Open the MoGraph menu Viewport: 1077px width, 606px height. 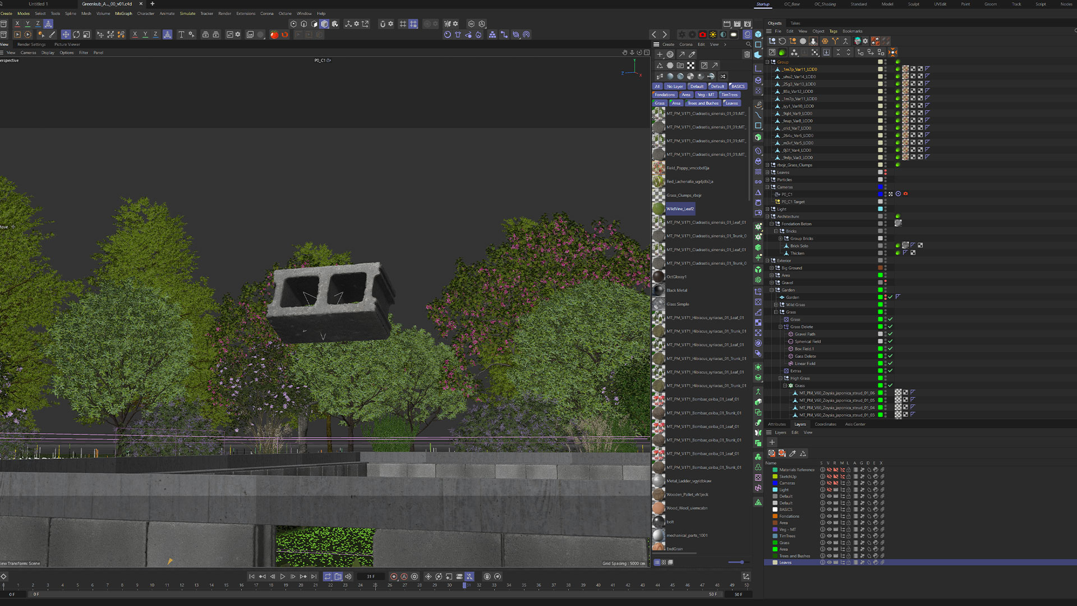click(x=123, y=13)
